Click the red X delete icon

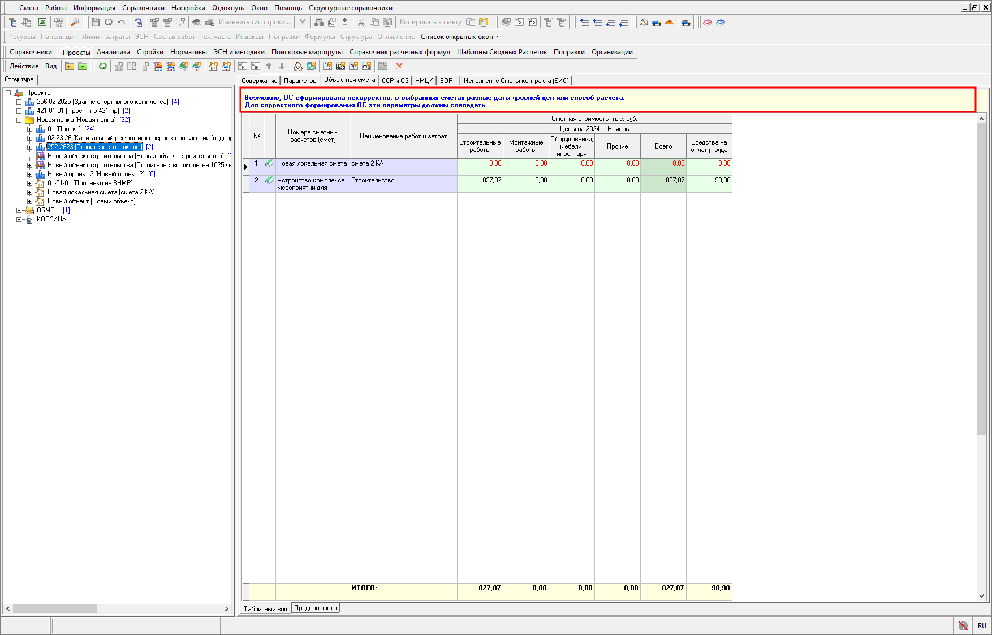point(399,66)
